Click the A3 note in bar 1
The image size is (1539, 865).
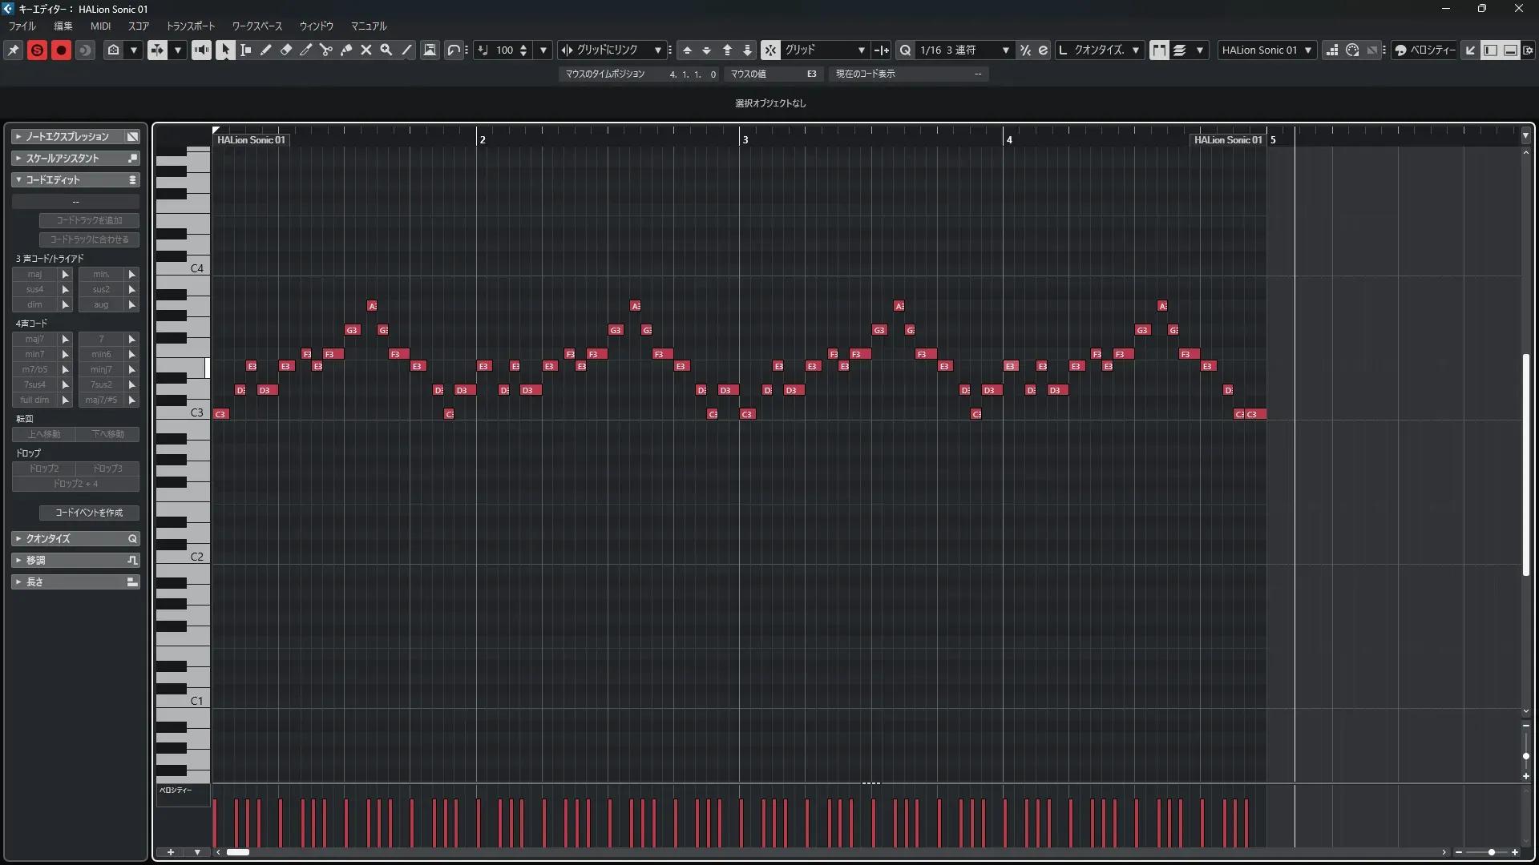pos(372,306)
